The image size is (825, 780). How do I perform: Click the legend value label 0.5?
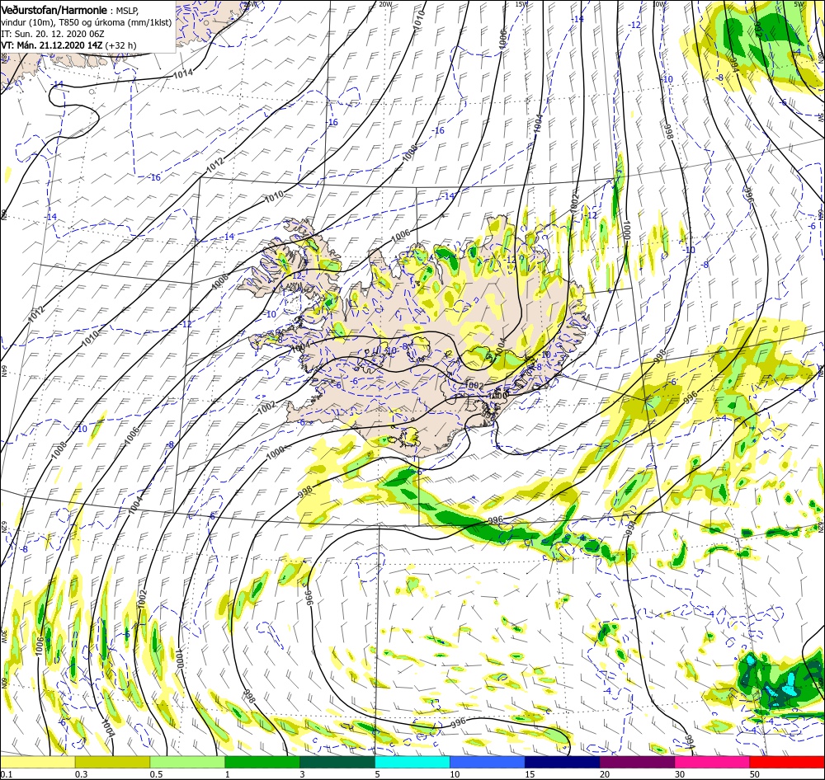[x=156, y=773]
